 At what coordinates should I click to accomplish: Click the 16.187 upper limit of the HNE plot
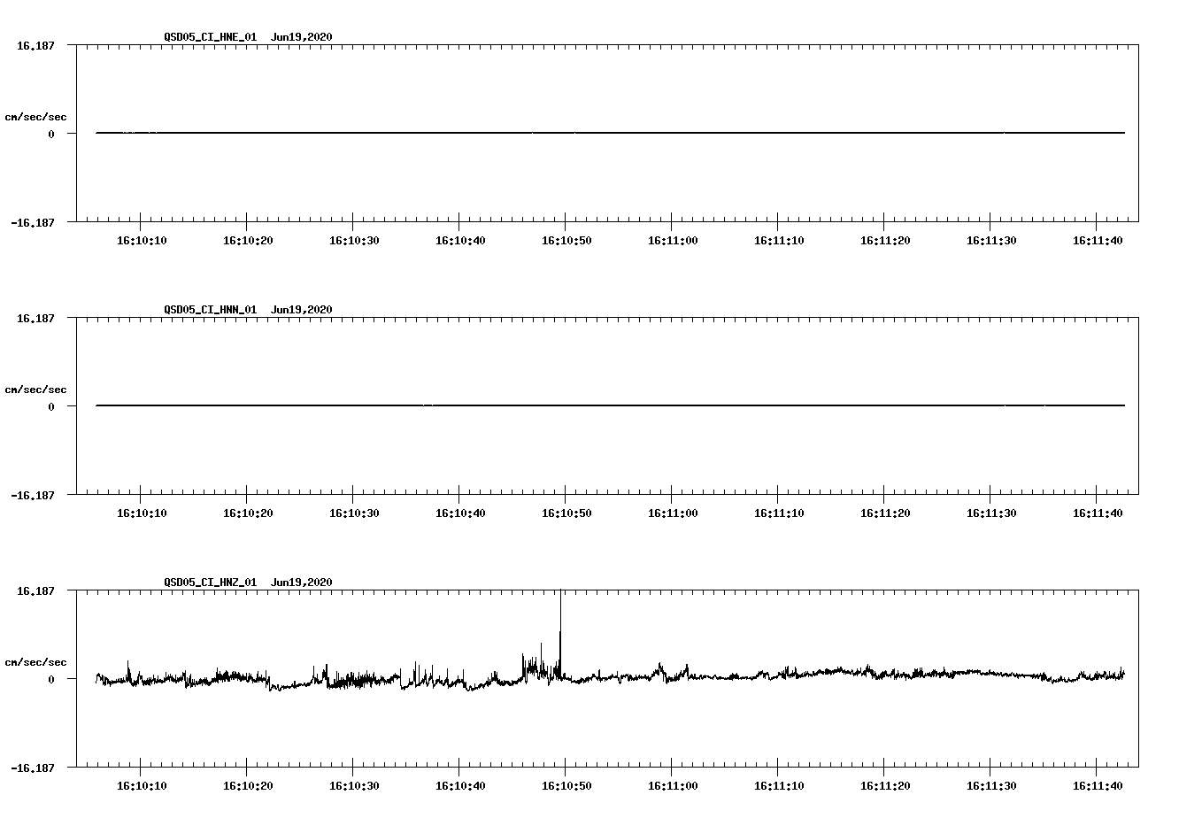tap(35, 45)
